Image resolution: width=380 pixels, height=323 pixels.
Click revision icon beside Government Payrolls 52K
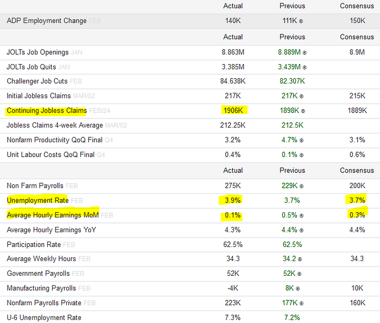coord(299,274)
